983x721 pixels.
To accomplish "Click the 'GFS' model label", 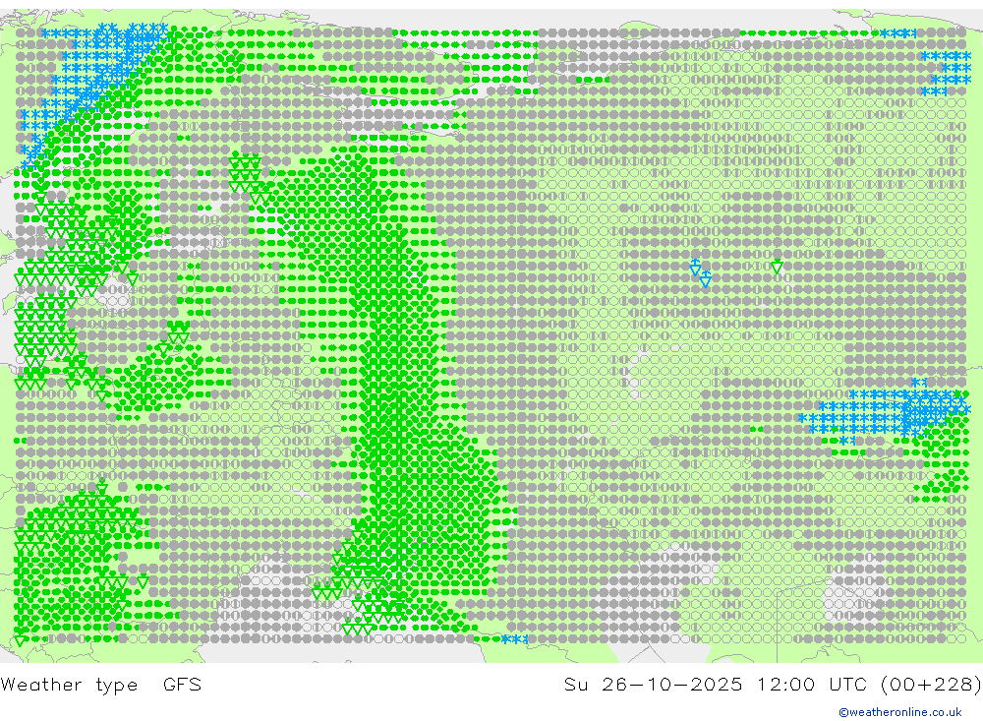I will [x=183, y=684].
